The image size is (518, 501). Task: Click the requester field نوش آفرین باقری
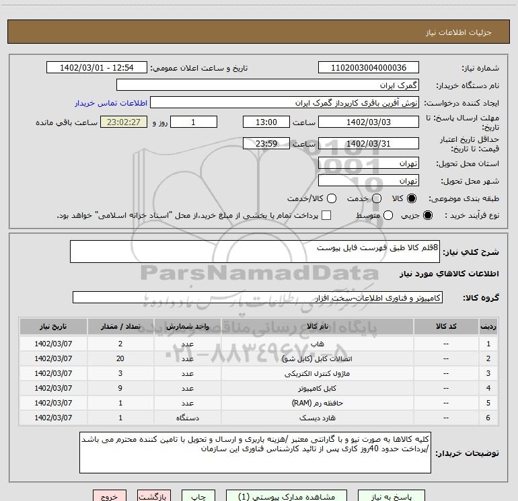pos(284,103)
